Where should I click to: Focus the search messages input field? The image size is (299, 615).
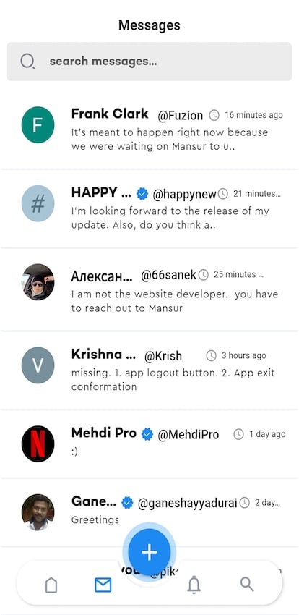click(149, 61)
